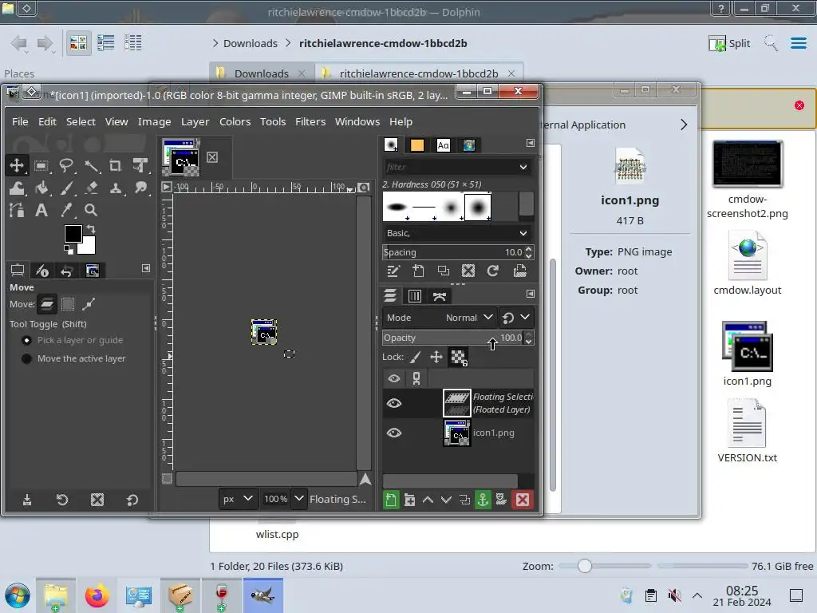Select the Warp Transform tool
This screenshot has width=817, height=613.
click(x=17, y=188)
